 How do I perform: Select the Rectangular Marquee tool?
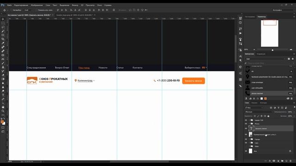click(x=3, y=23)
